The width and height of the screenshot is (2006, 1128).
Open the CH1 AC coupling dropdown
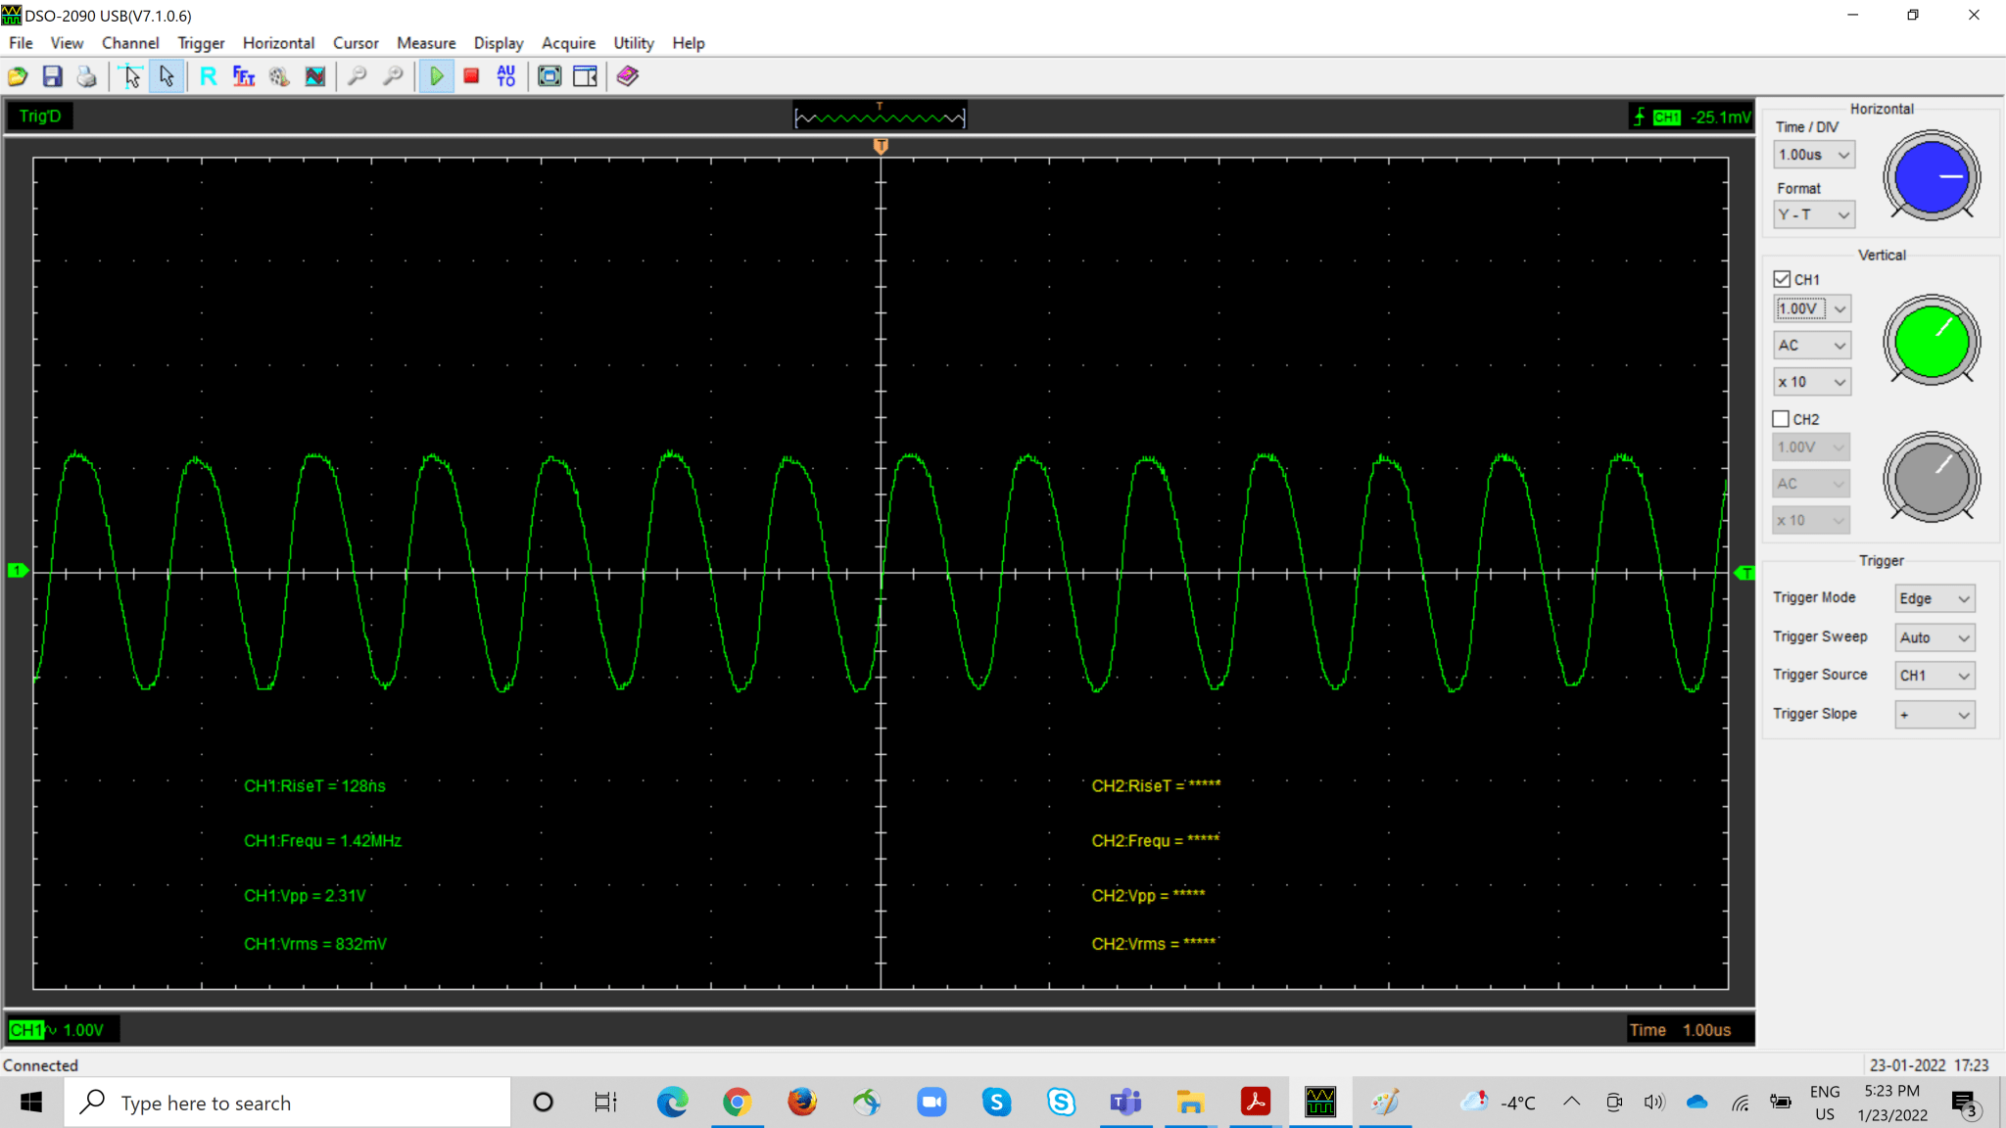pyautogui.click(x=1812, y=345)
